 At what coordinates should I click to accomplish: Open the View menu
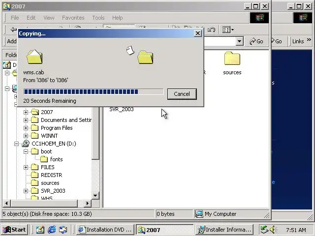[49, 18]
